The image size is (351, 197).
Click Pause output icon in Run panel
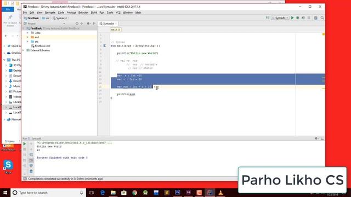[25, 155]
